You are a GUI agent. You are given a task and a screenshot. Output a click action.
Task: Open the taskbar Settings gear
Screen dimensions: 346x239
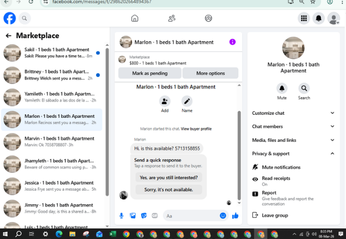pyautogui.click(x=45, y=234)
